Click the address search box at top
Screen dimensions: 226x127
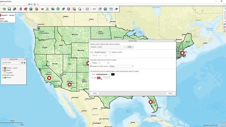click(13, 4)
